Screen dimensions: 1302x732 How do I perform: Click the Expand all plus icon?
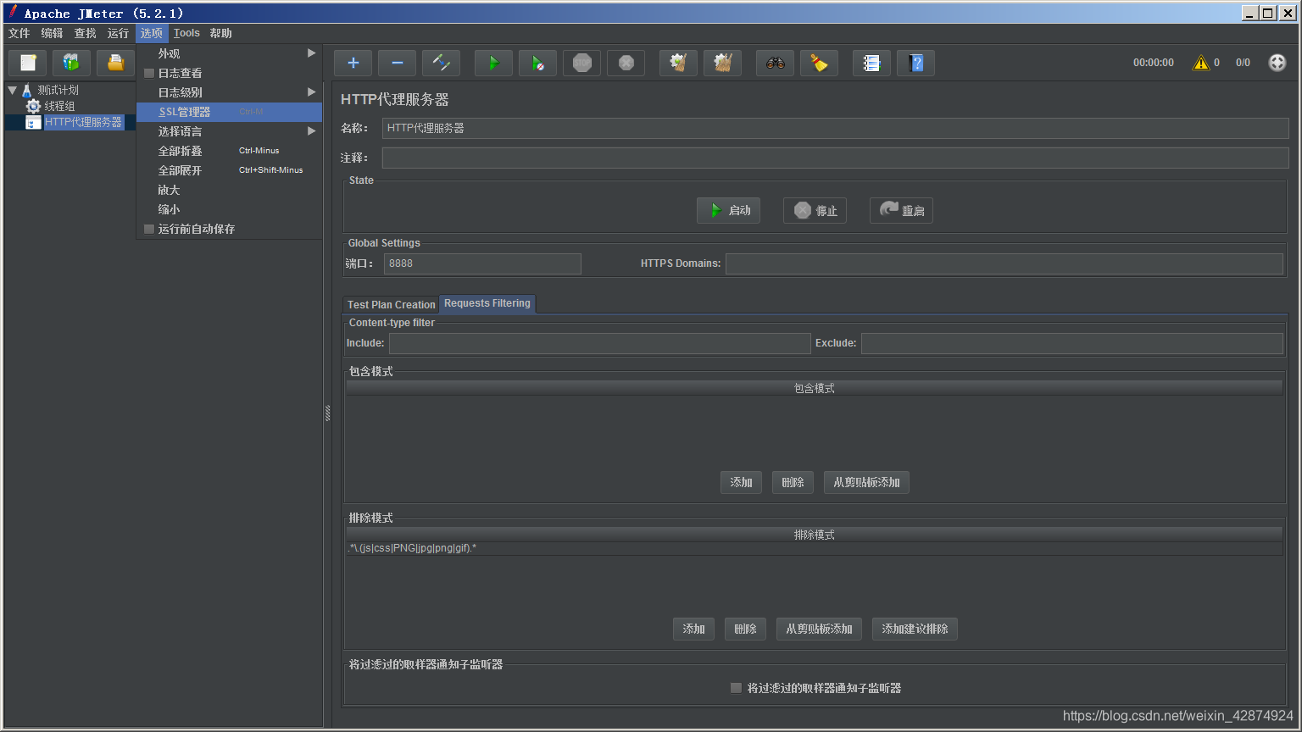pyautogui.click(x=353, y=63)
